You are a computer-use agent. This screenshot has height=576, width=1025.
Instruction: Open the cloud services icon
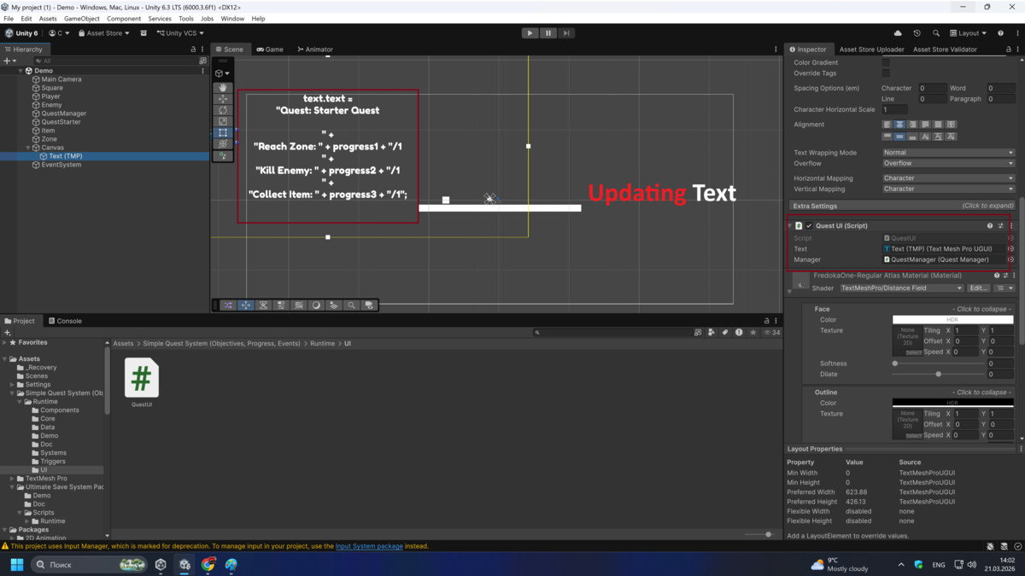click(898, 33)
